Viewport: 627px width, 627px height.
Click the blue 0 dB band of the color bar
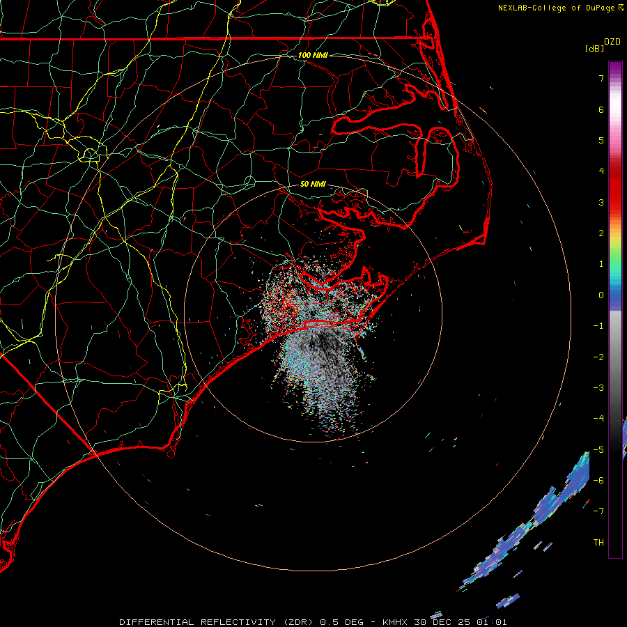coord(615,295)
